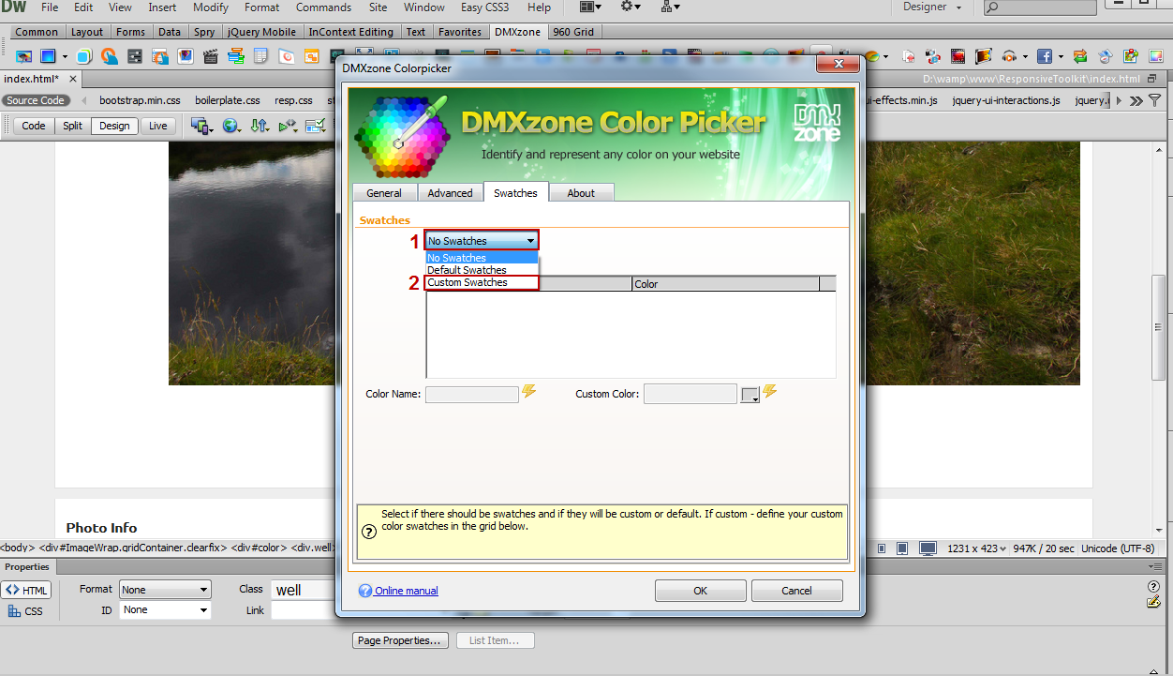Toggle Live view
Screen dimensions: 1173x676
pos(158,126)
